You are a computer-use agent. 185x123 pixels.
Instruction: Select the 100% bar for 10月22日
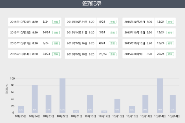click(63, 95)
